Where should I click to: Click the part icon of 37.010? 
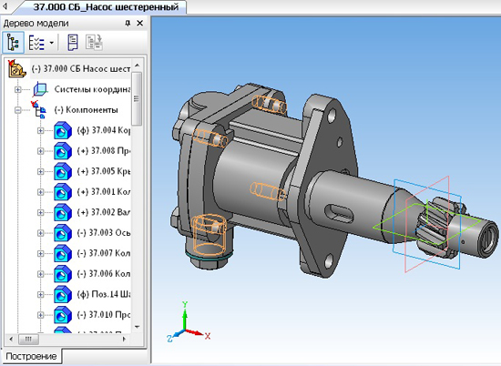[63, 315]
